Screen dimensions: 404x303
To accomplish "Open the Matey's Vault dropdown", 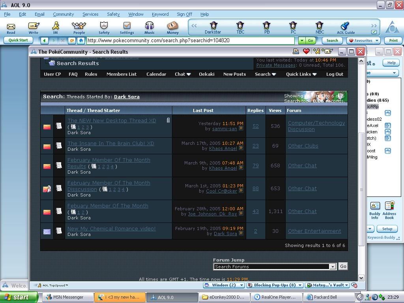I will (x=327, y=285).
